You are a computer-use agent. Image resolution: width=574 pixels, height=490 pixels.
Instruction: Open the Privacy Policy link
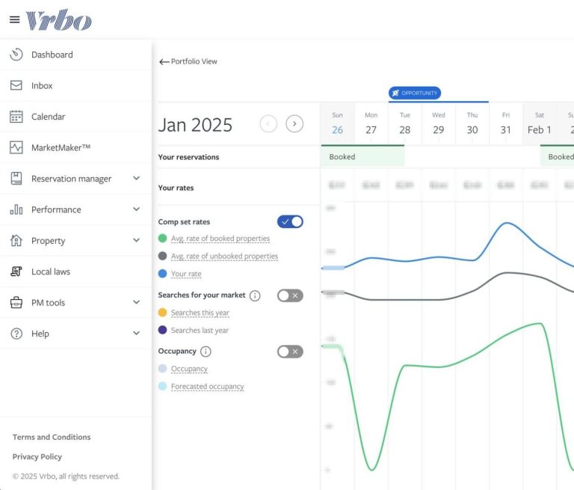pyautogui.click(x=37, y=456)
